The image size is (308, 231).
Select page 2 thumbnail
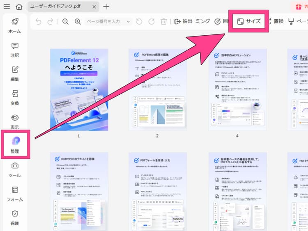(x=158, y=90)
